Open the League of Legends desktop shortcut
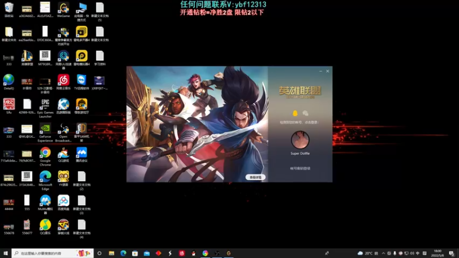 tap(27, 58)
